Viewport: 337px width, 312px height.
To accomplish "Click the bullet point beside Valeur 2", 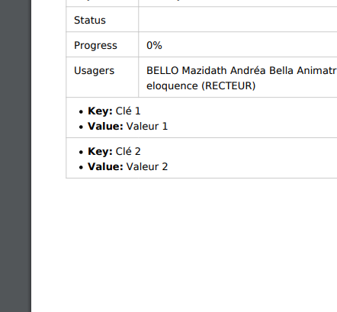I will tap(81, 168).
